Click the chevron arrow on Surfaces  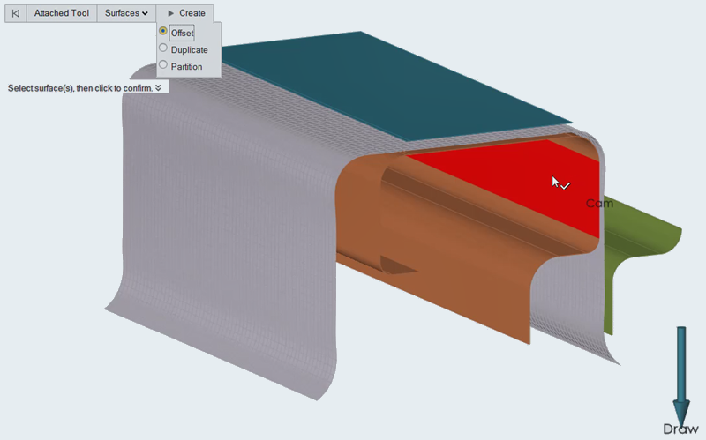point(144,13)
